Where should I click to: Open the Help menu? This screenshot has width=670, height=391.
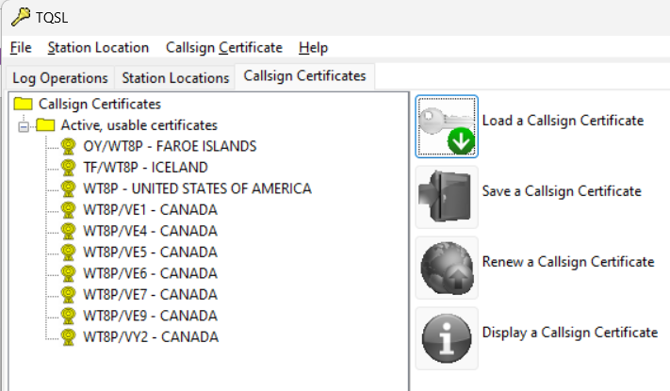coord(313,47)
